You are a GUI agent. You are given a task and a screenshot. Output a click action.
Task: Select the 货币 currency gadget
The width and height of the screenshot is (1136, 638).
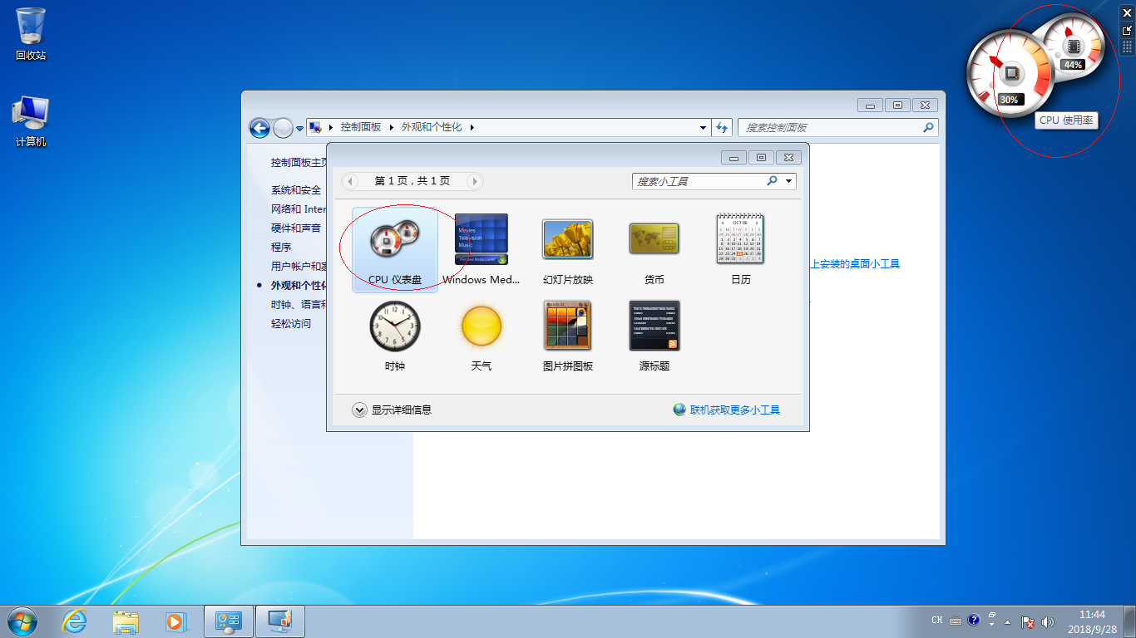654,250
